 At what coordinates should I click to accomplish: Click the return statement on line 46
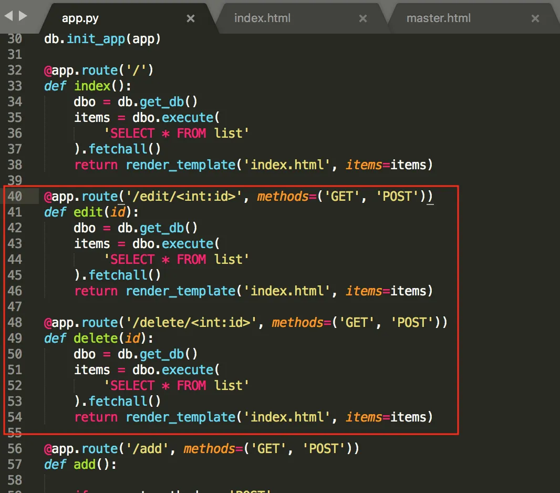(x=254, y=291)
